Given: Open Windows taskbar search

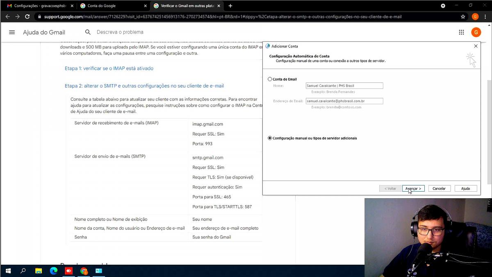Looking at the screenshot, I should (23, 271).
